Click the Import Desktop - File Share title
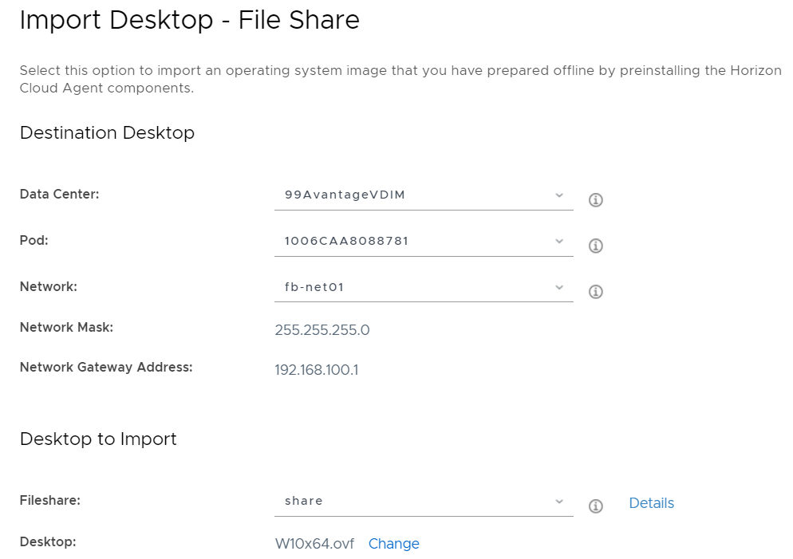The height and width of the screenshot is (559, 793). pos(189,20)
